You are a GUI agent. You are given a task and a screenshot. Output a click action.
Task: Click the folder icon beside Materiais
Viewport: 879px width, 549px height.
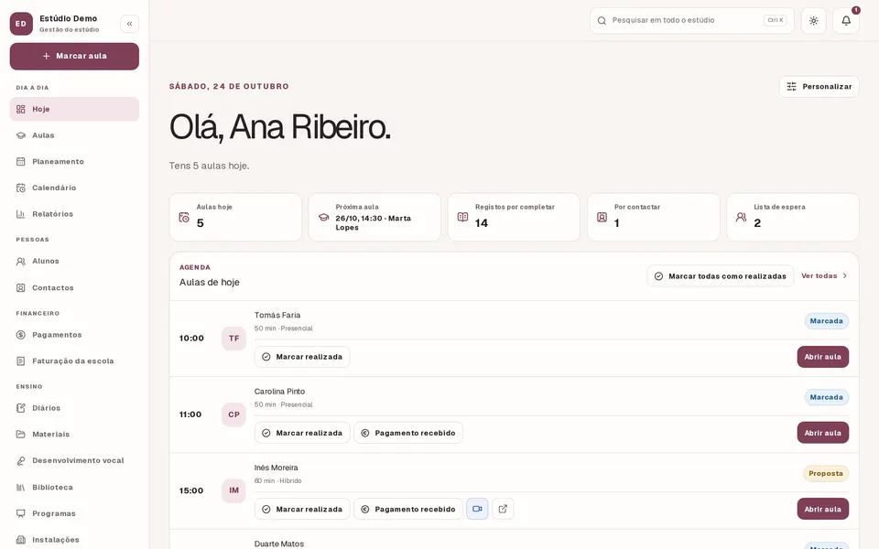[21, 435]
